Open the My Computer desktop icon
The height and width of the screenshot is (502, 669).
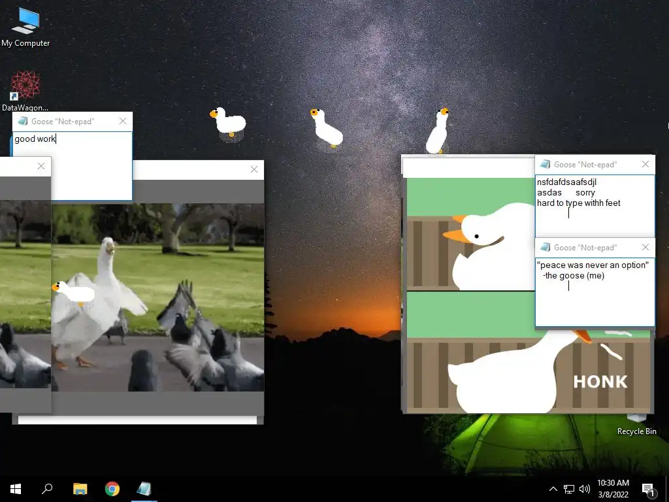(25, 27)
